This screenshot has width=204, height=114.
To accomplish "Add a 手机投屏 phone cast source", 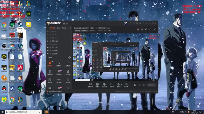I will (x=105, y=85).
